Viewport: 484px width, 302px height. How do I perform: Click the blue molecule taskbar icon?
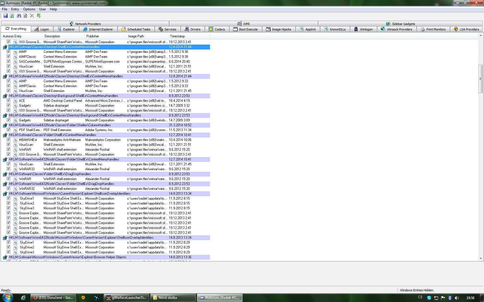tap(97, 298)
